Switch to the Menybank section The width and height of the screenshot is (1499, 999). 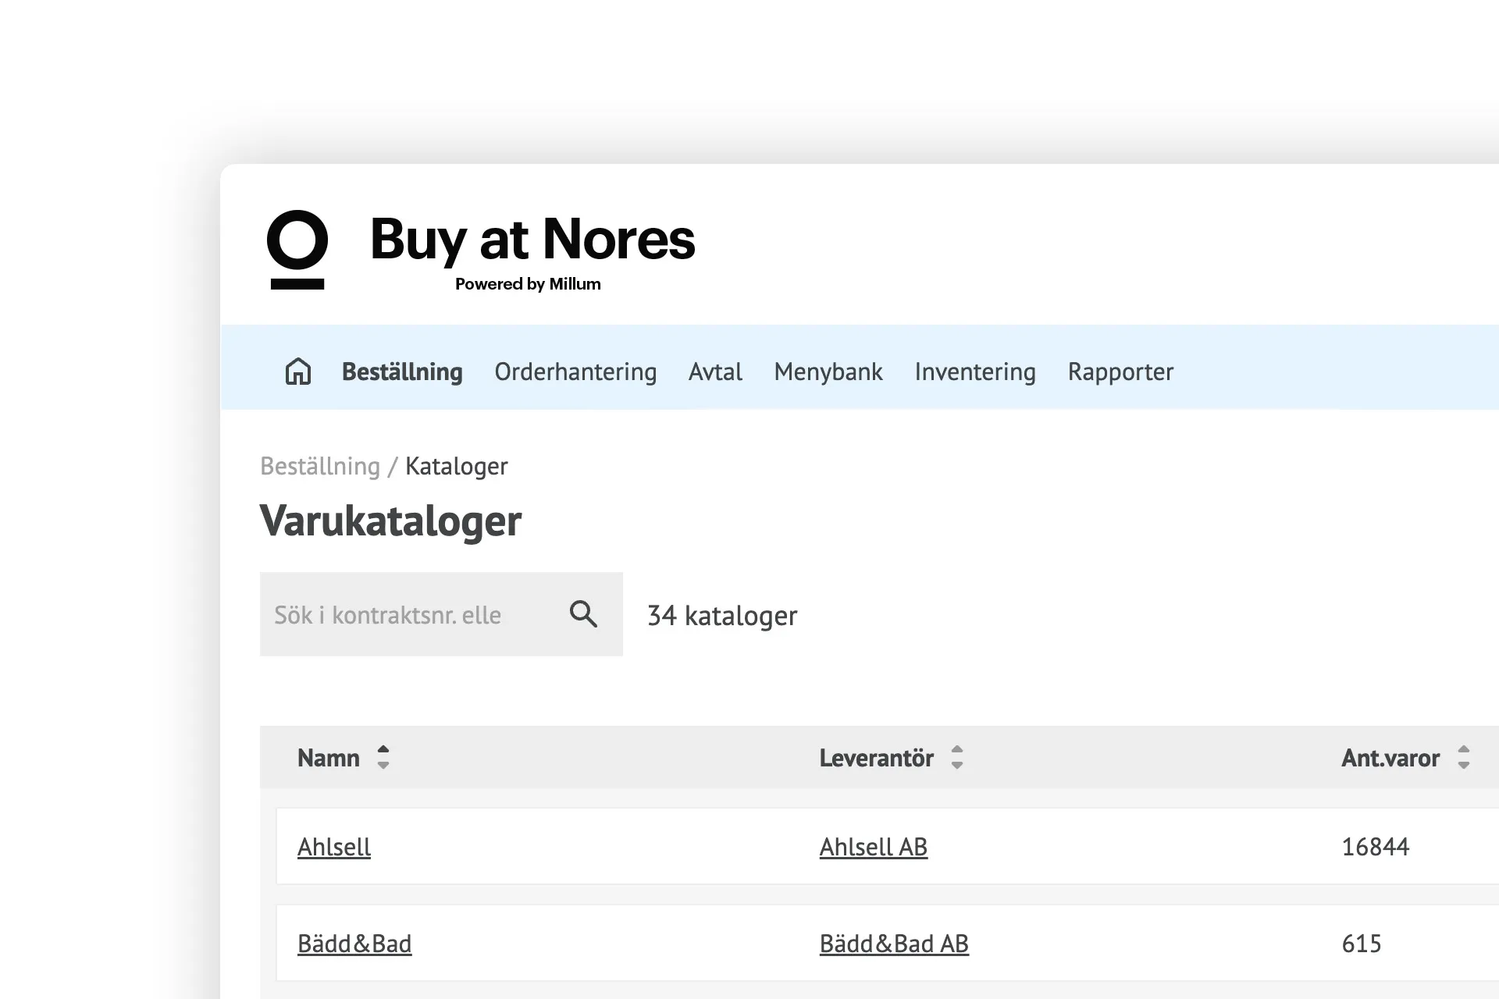point(828,372)
